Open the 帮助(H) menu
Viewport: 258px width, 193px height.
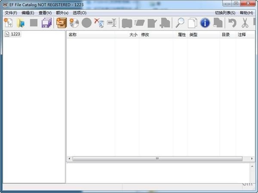point(246,13)
